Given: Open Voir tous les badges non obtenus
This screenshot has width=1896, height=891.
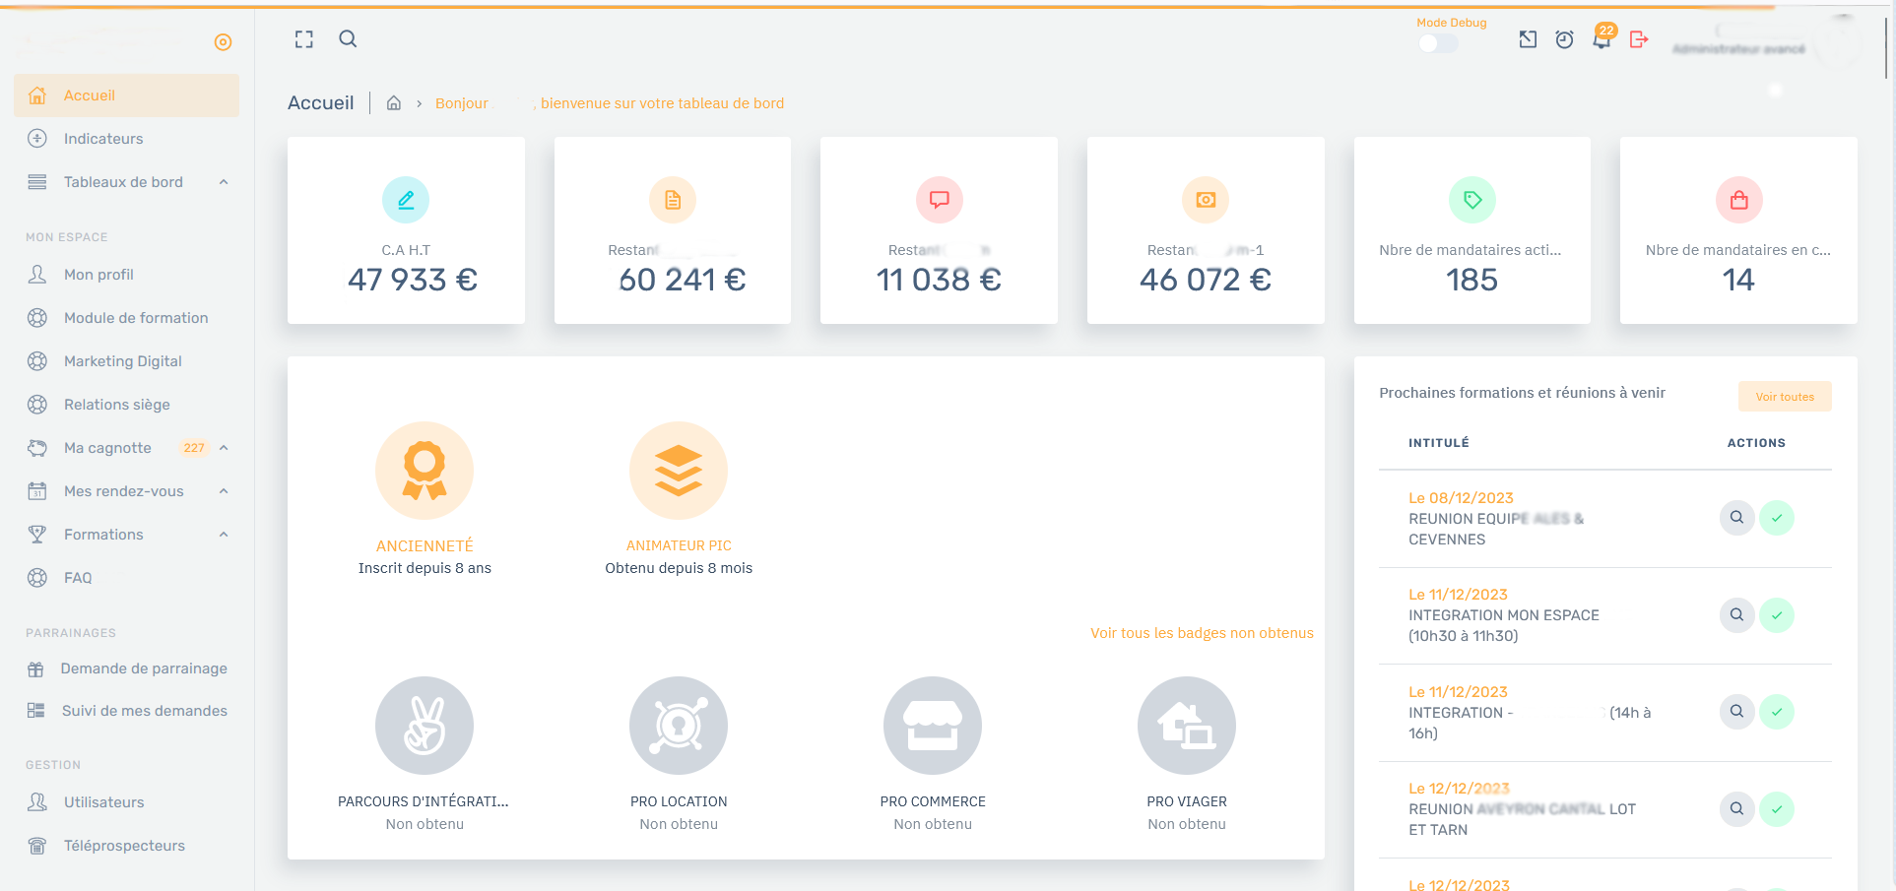Looking at the screenshot, I should 1201,633.
